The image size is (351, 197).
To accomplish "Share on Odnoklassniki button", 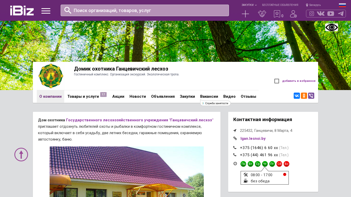I will pyautogui.click(x=304, y=96).
